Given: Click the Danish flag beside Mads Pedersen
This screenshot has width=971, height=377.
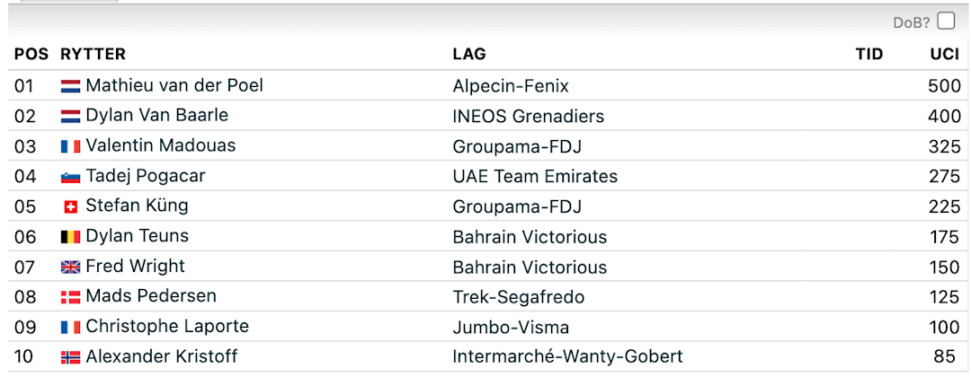Looking at the screenshot, I should 70,297.
